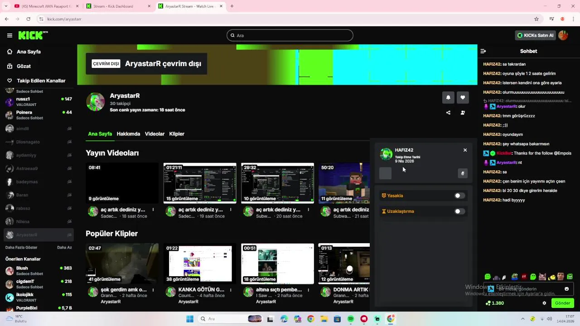Click the heart follow icon on channel

click(463, 97)
